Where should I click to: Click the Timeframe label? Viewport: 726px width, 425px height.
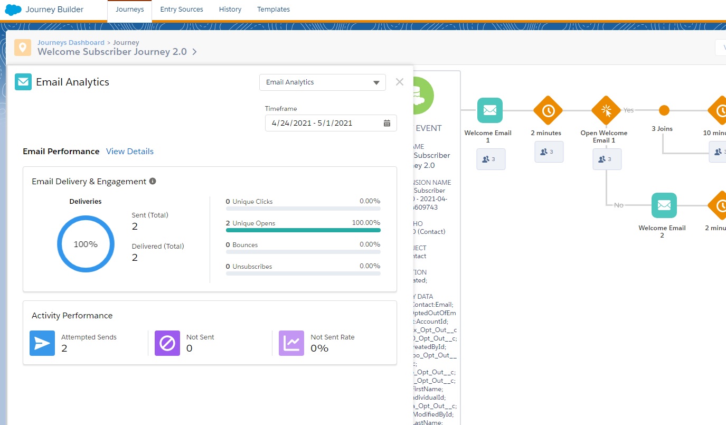tap(281, 109)
